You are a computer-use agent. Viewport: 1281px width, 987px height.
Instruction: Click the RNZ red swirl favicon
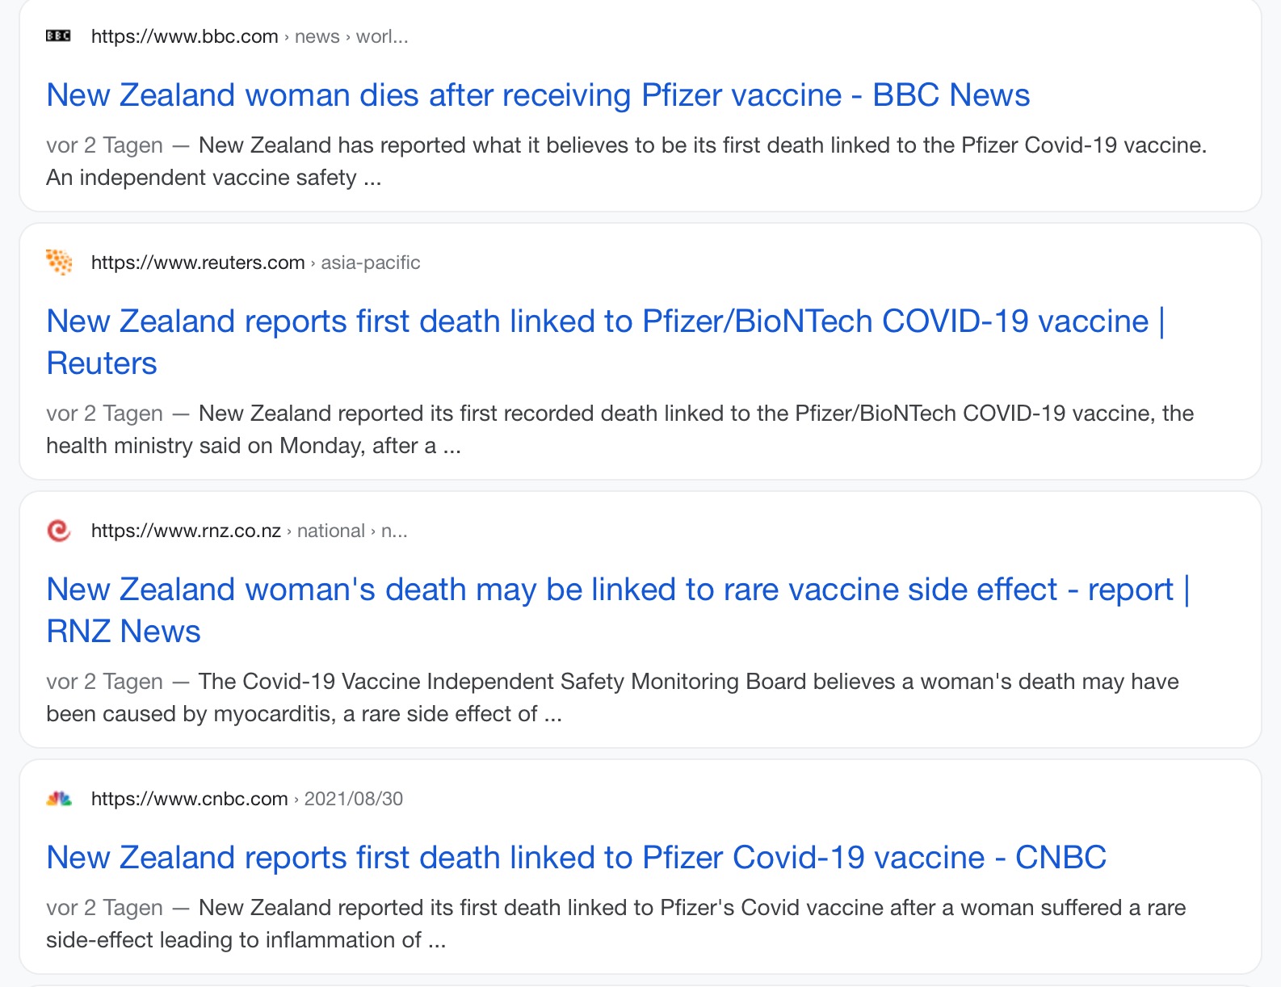point(59,531)
